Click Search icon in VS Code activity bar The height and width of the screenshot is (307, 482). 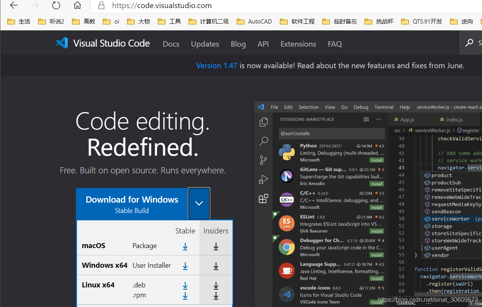[x=264, y=141]
